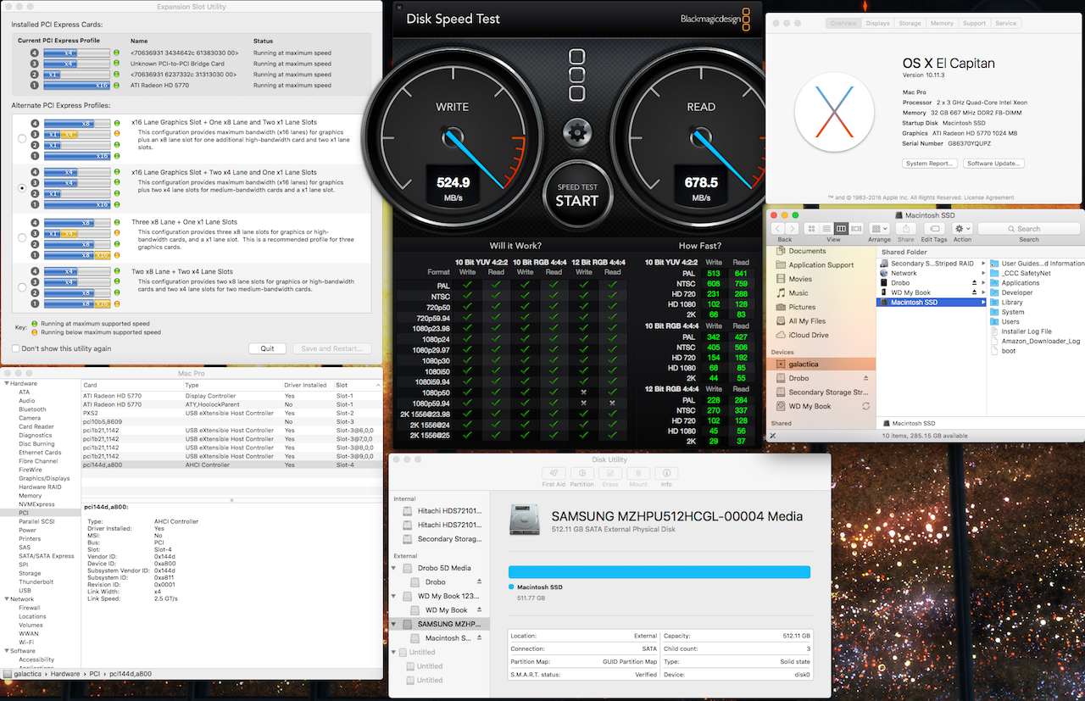Click the Back arrow in the Finder window
This screenshot has width=1085, height=701.
[x=778, y=229]
